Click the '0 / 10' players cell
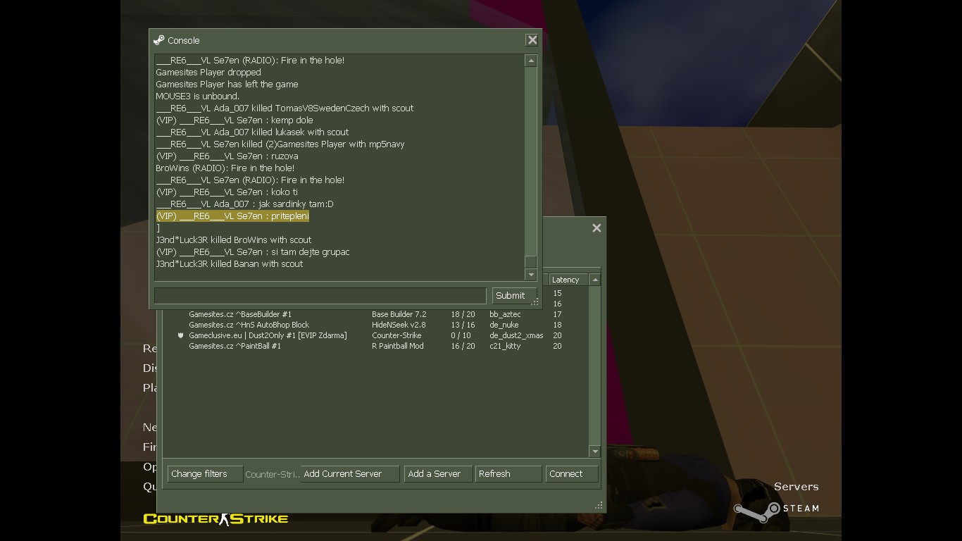The height and width of the screenshot is (541, 962). pos(461,335)
